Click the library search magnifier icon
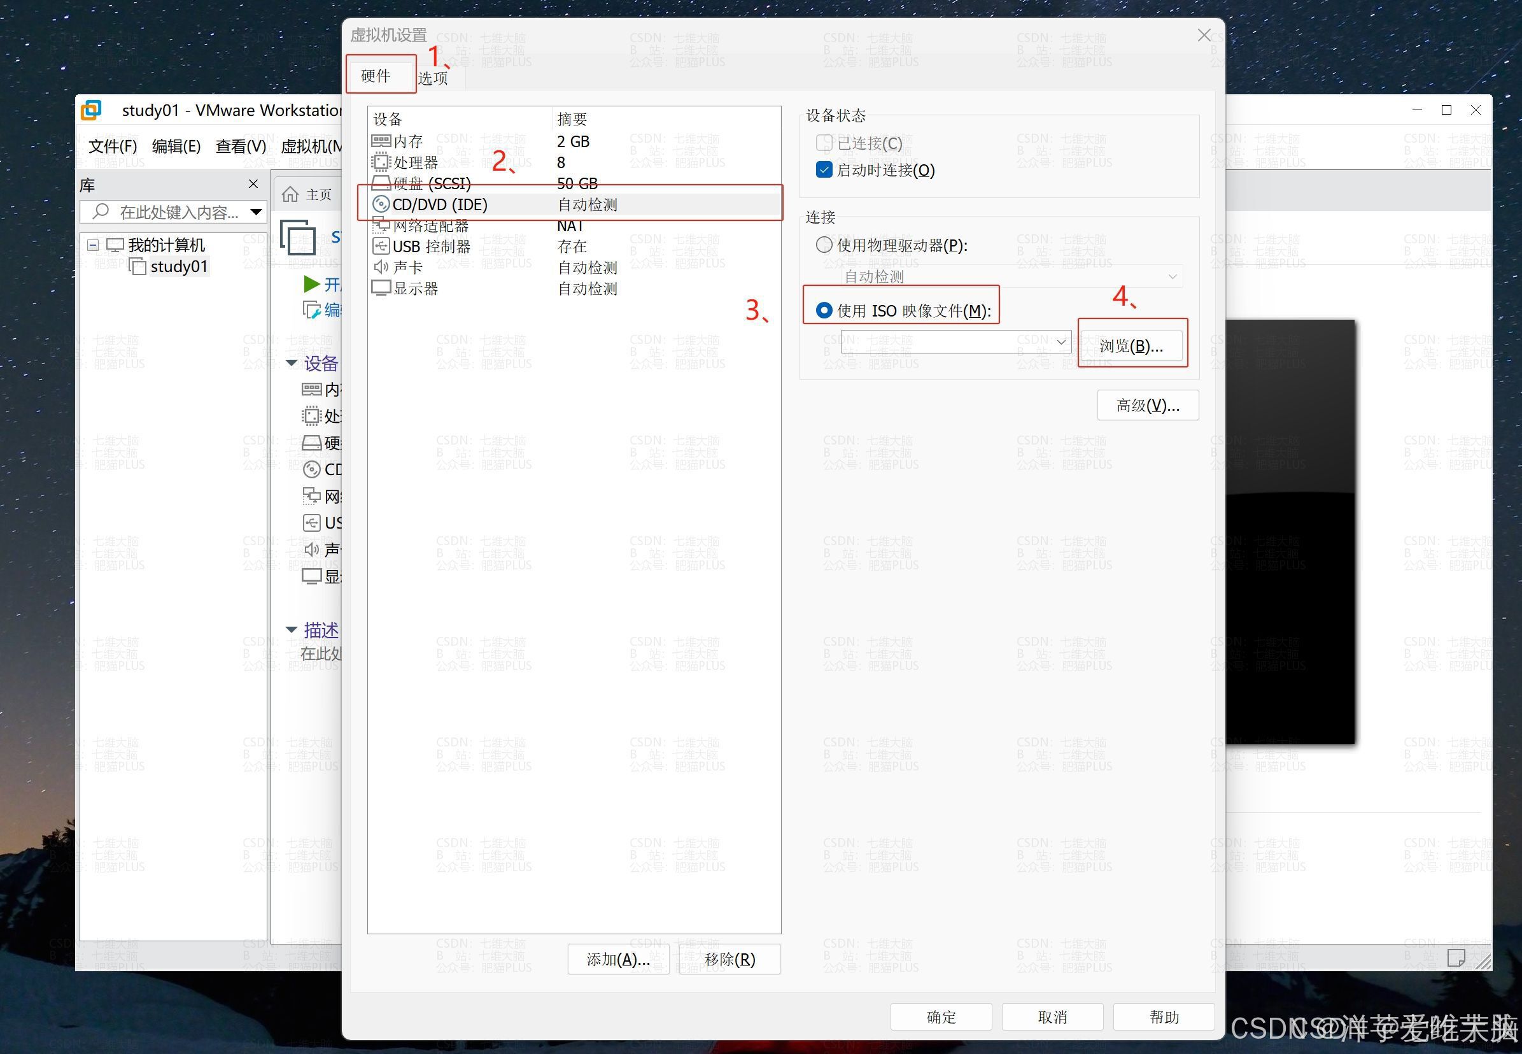Screen dimensions: 1522x1054 (x=101, y=211)
